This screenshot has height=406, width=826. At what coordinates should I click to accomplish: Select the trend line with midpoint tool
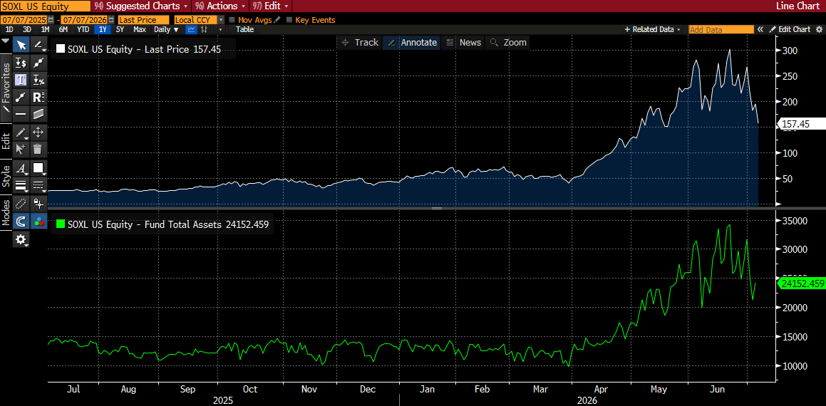pyautogui.click(x=38, y=63)
